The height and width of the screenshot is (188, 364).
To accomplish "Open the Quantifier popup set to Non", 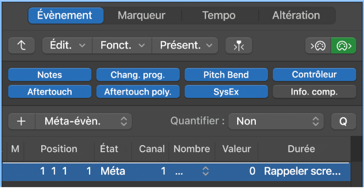I will pos(276,121).
